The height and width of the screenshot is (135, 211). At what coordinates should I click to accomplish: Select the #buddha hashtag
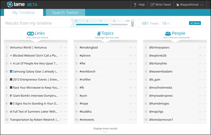(x=85, y=112)
